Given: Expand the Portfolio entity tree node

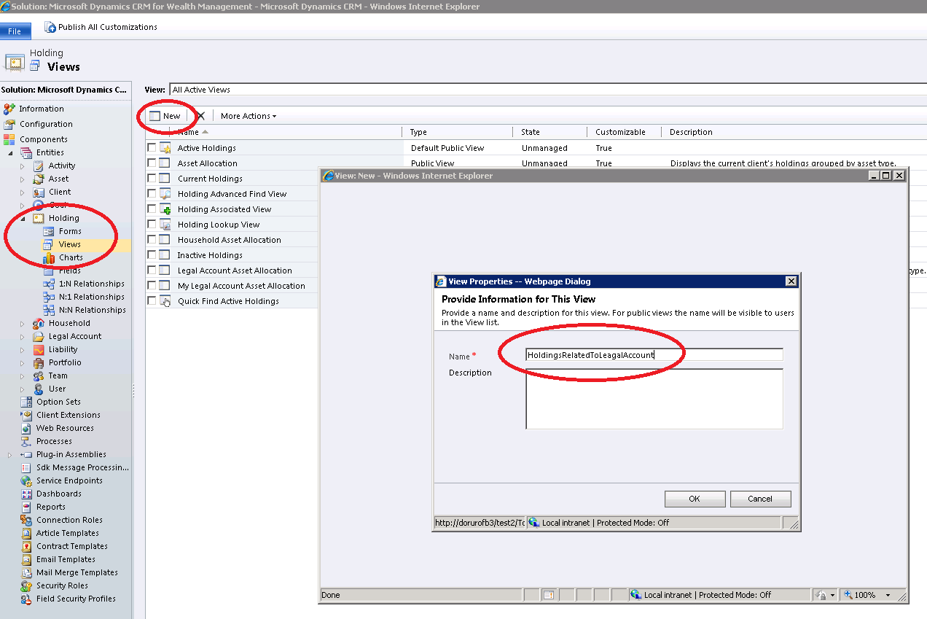Looking at the screenshot, I should [23, 362].
